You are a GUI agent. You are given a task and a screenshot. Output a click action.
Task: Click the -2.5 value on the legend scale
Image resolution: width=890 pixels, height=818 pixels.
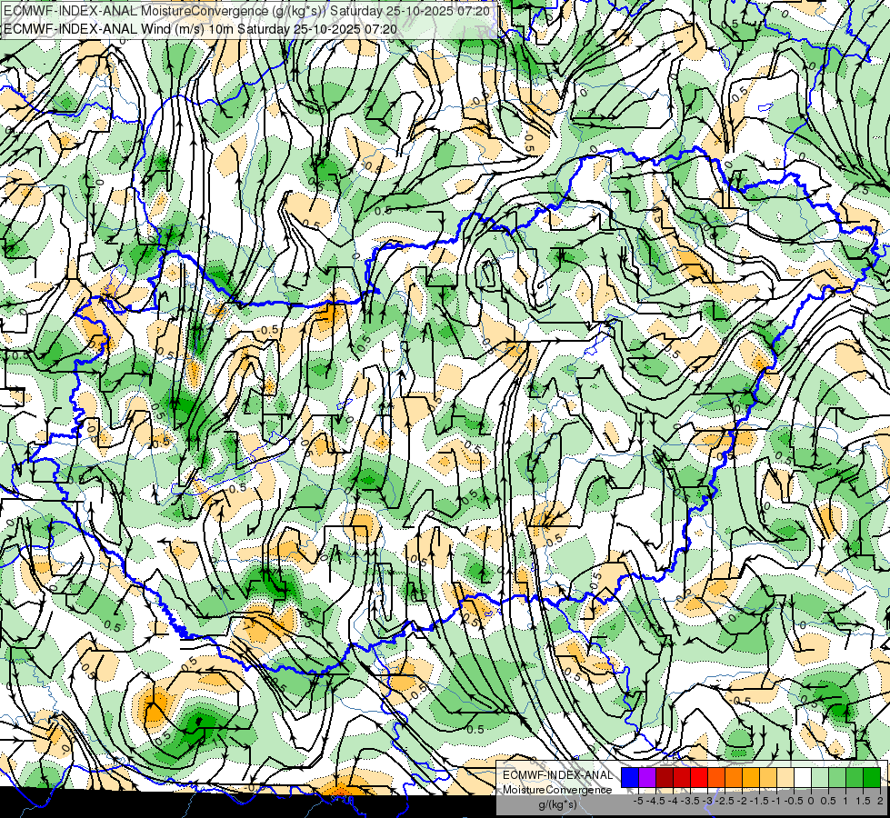tap(725, 801)
